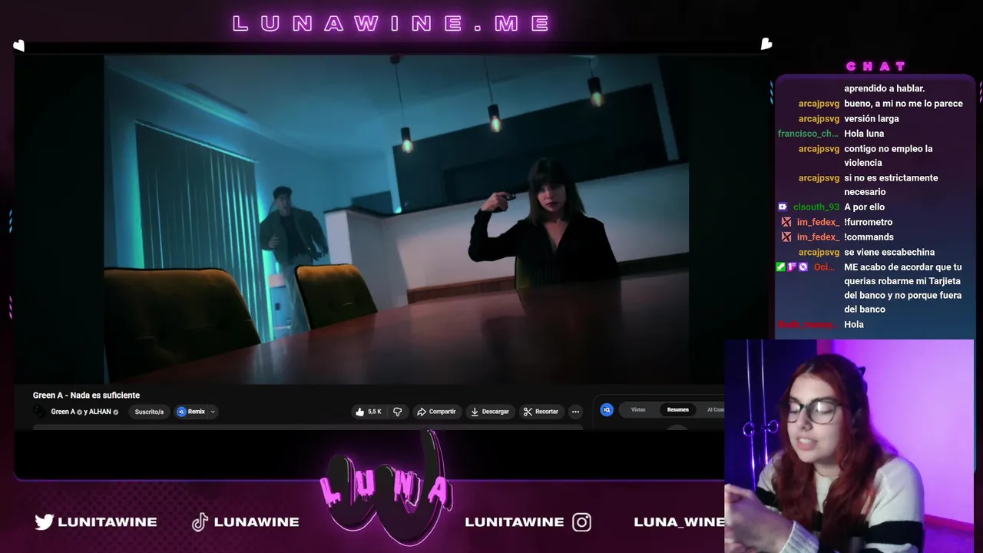Viewport: 983px width, 553px height.
Task: Click the thumbs-down dislike icon
Action: point(397,412)
